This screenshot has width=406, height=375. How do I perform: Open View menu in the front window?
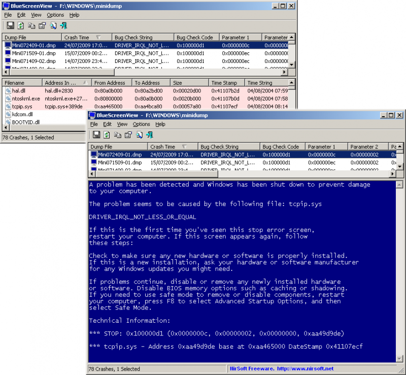click(122, 124)
